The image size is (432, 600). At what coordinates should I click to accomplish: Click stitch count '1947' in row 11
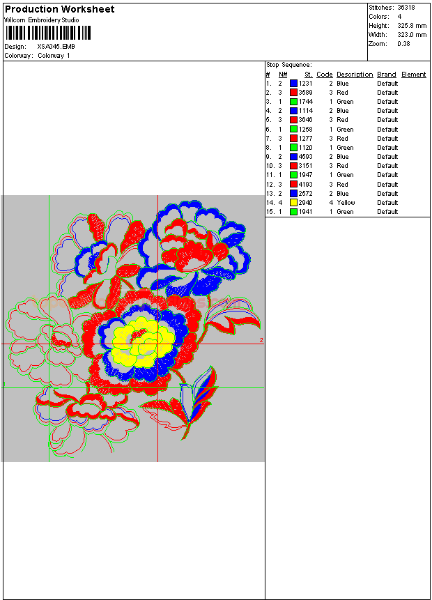[305, 175]
